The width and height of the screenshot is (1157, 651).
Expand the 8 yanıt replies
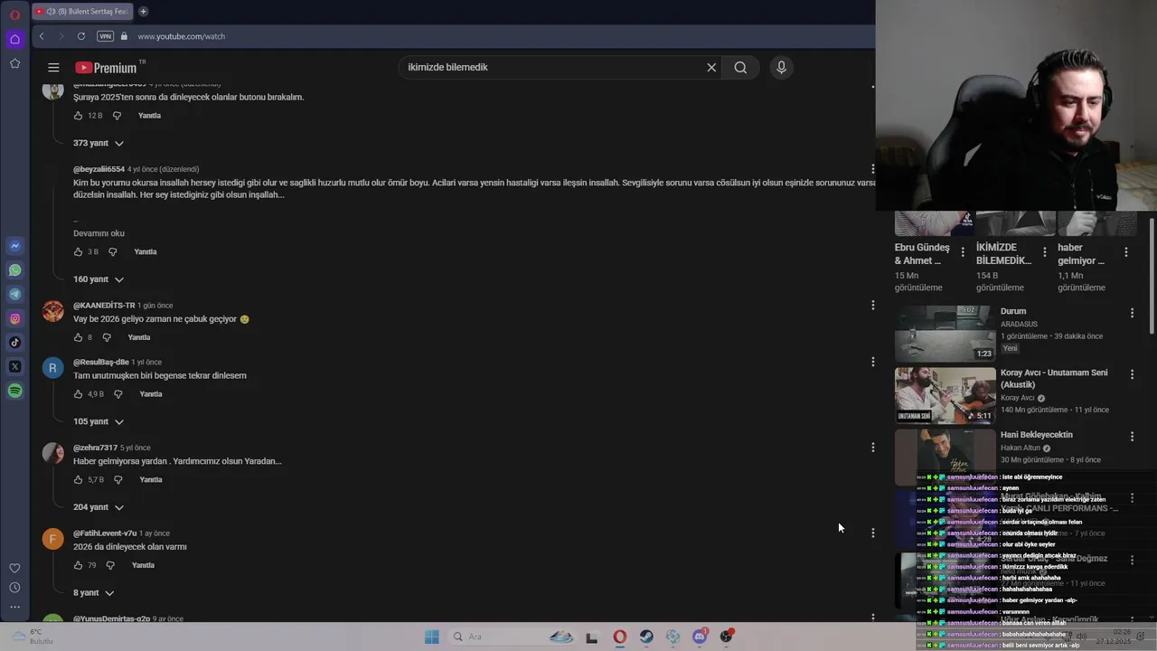click(93, 593)
